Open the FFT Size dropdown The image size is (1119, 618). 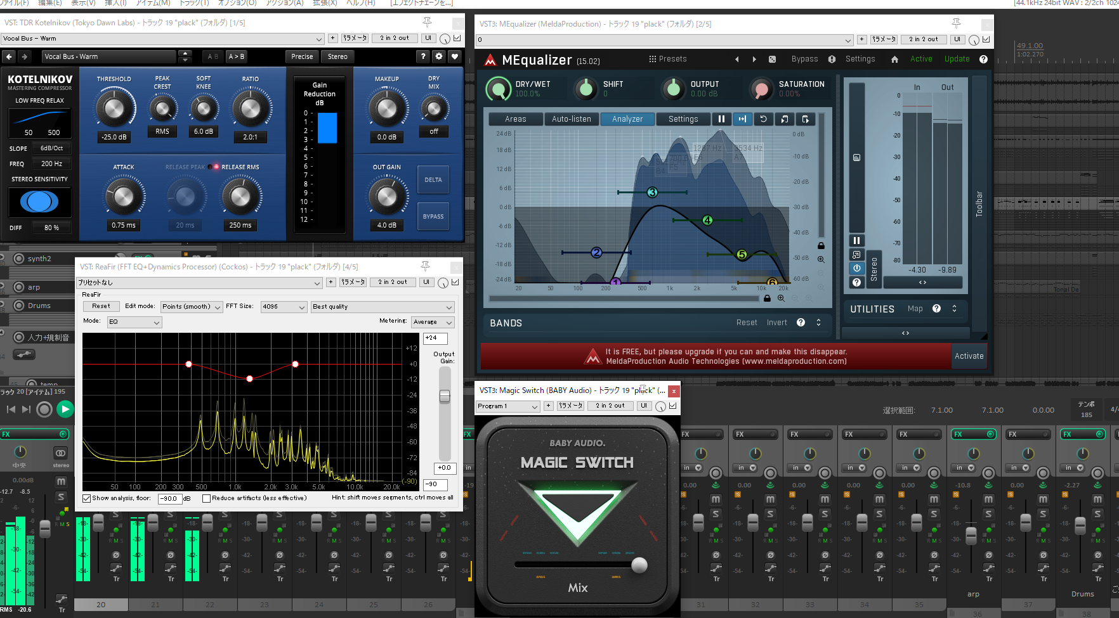(284, 307)
